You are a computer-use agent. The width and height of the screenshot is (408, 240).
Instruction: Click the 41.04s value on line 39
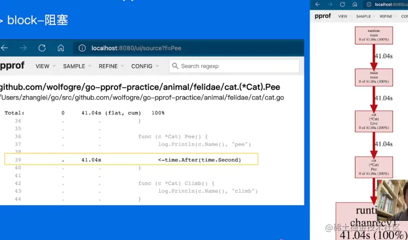click(x=91, y=160)
